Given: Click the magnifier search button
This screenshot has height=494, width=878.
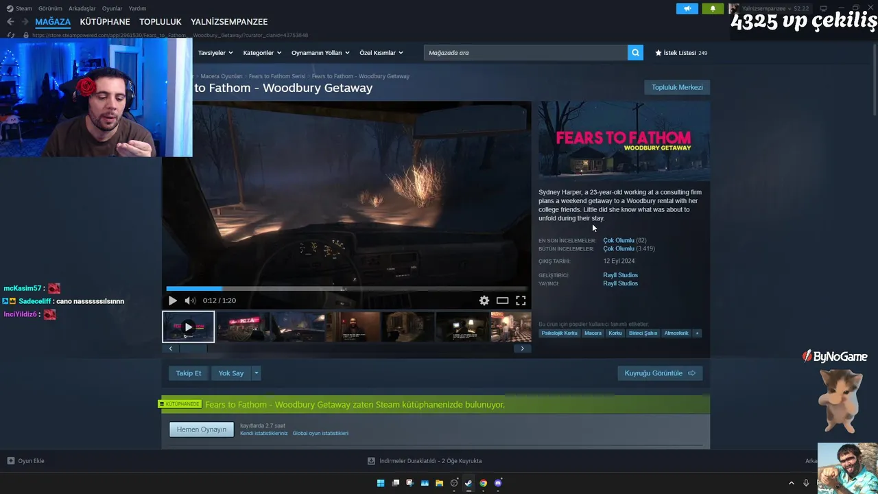Looking at the screenshot, I should (636, 53).
